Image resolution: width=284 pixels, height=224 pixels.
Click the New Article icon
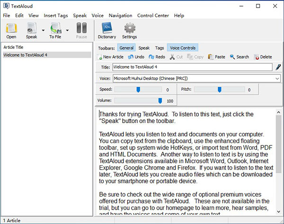coord(100,57)
